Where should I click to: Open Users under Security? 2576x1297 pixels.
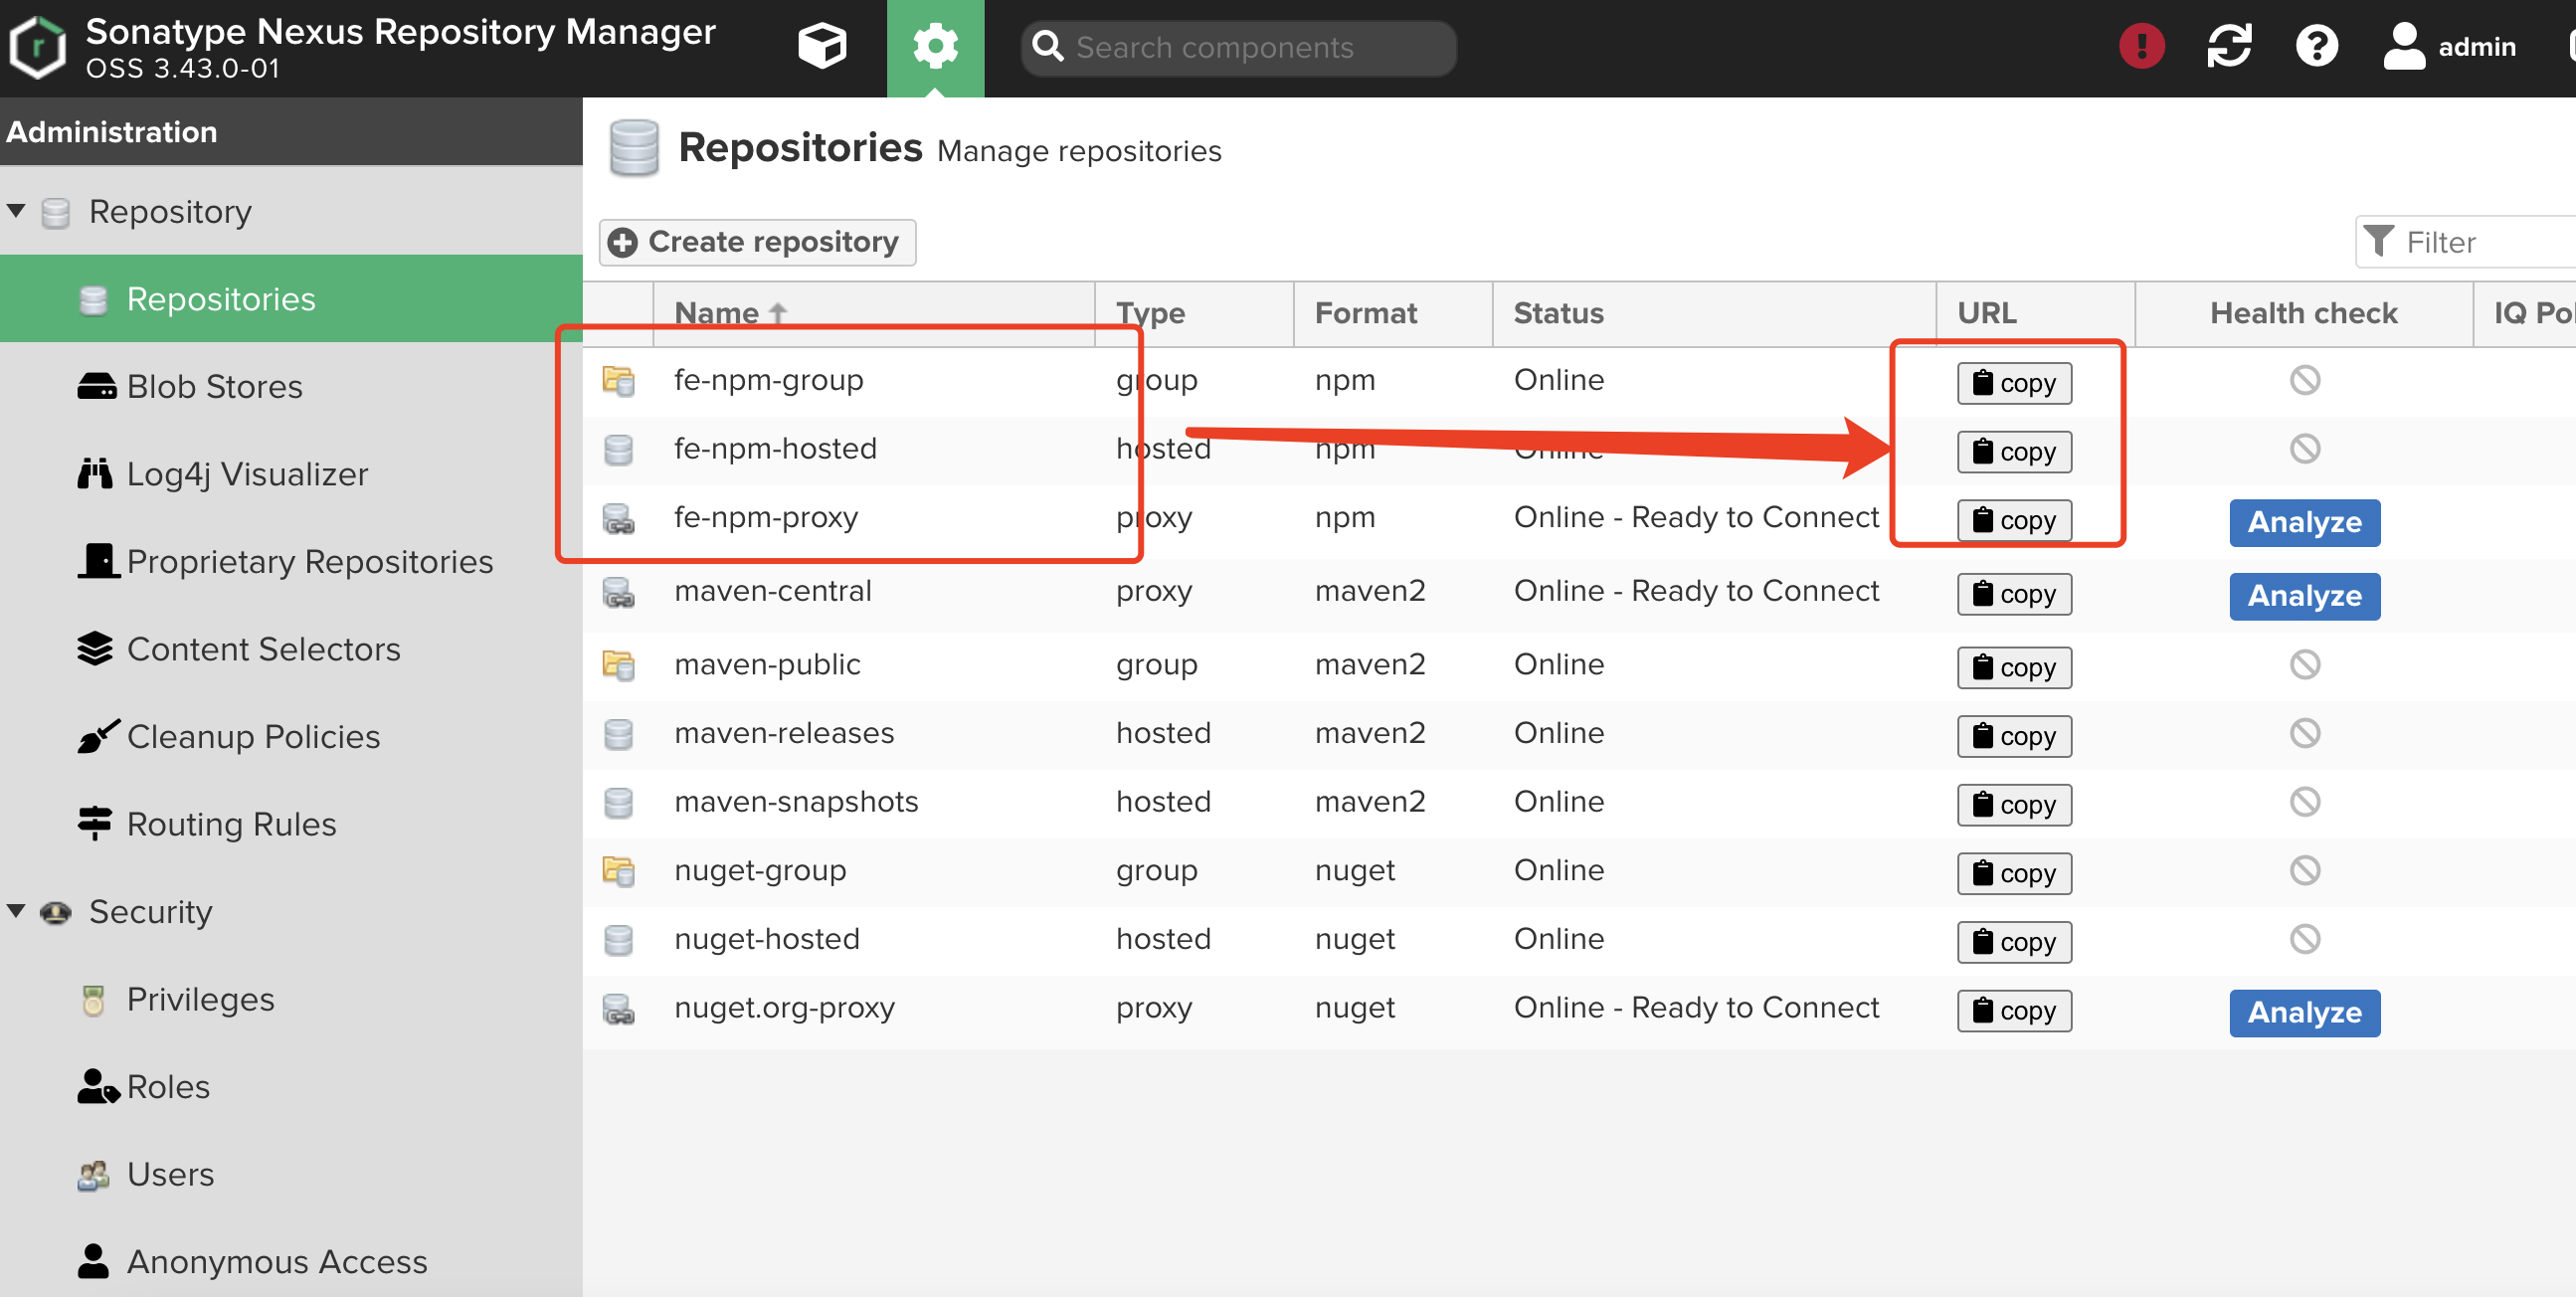(291, 1173)
